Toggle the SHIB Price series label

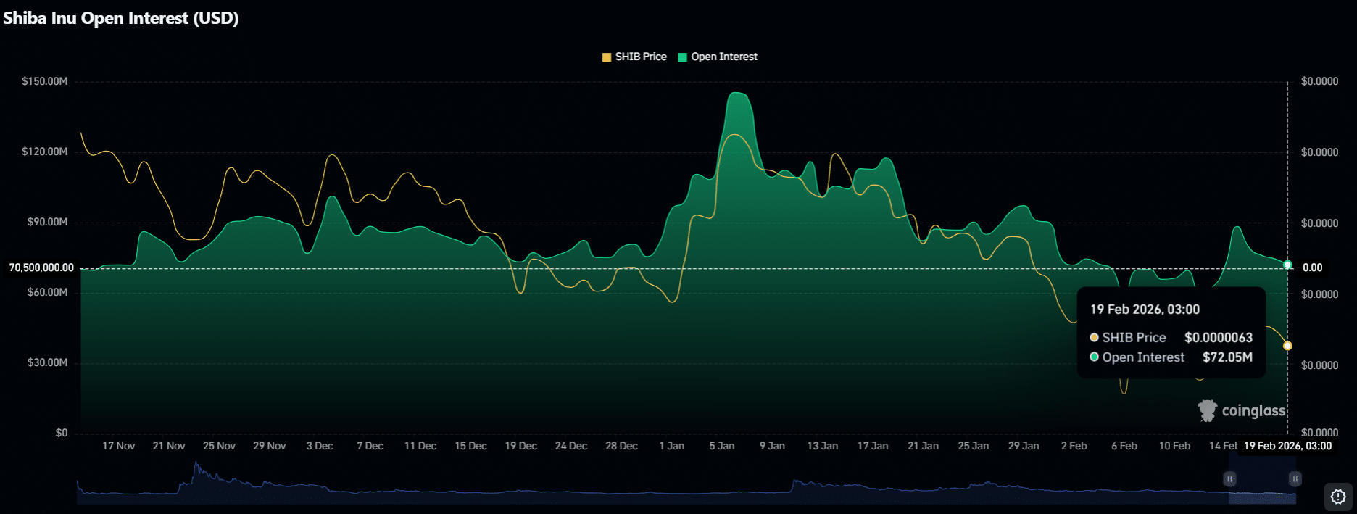pos(641,57)
